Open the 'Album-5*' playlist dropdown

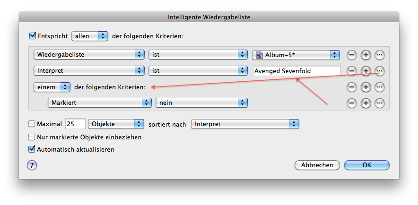[296, 55]
